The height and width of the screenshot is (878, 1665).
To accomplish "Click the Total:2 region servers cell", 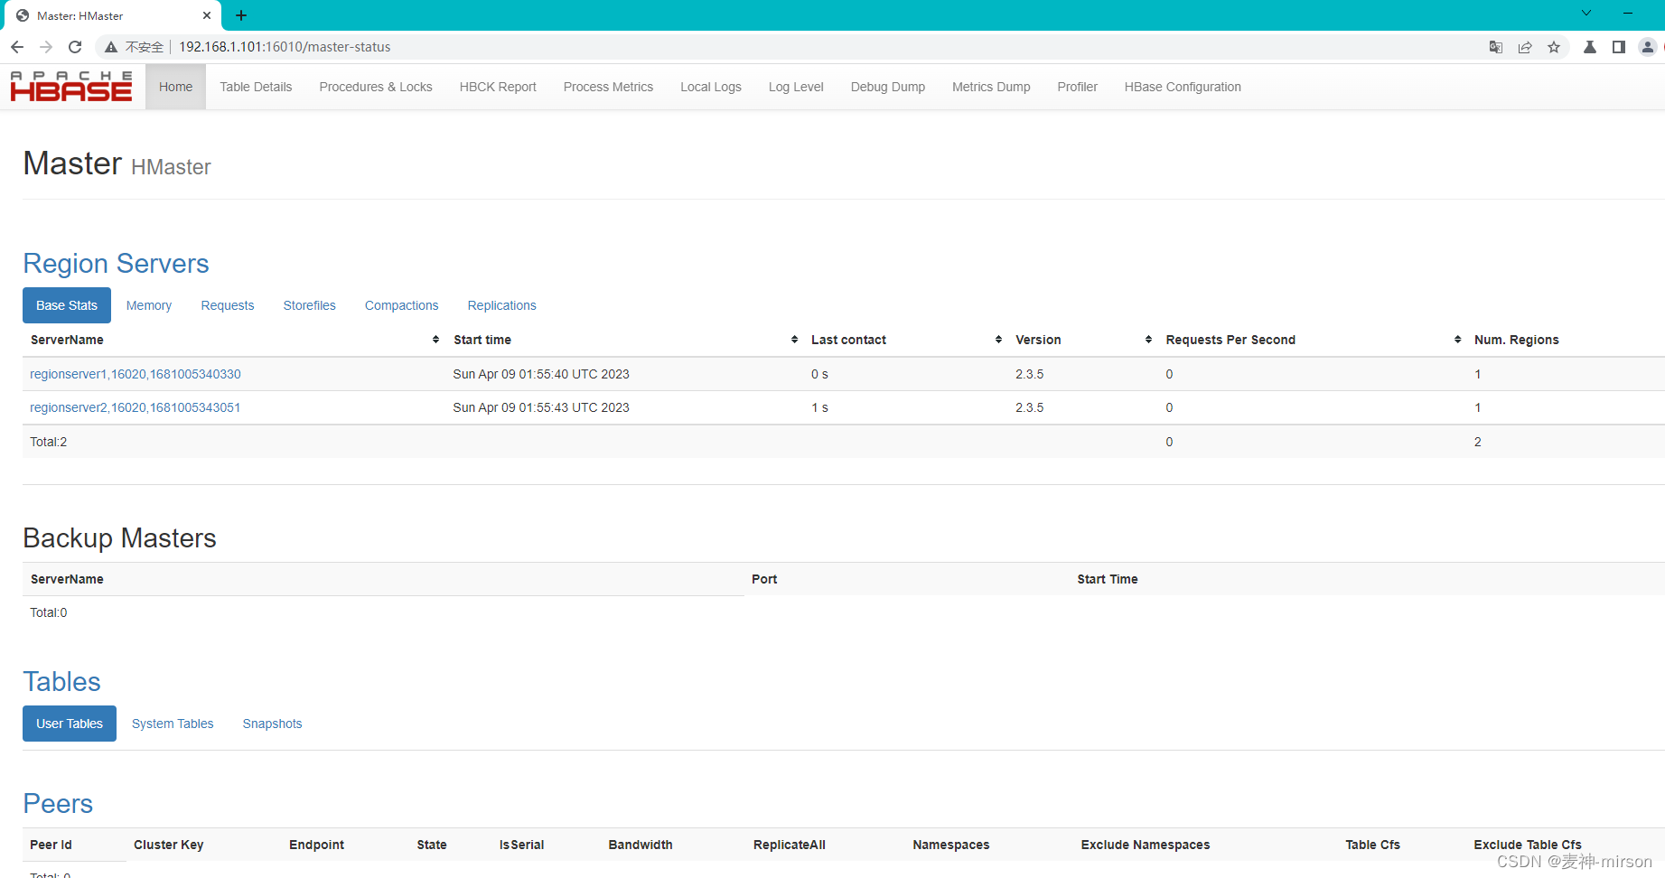I will (49, 442).
